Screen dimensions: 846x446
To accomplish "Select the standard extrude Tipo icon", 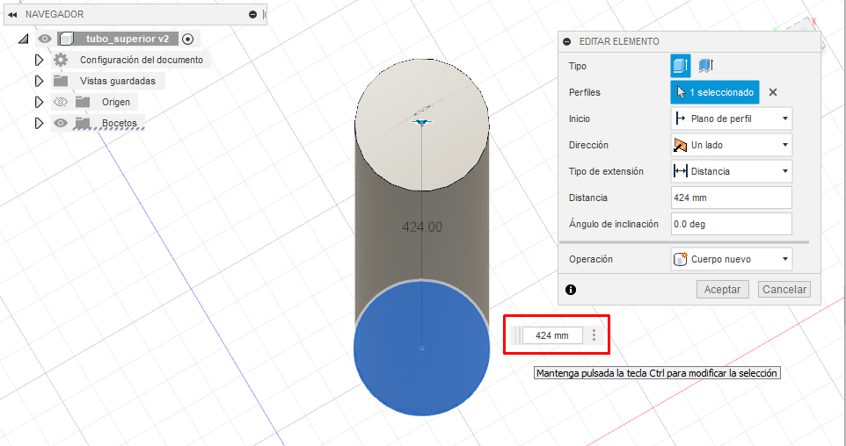I will pyautogui.click(x=681, y=66).
